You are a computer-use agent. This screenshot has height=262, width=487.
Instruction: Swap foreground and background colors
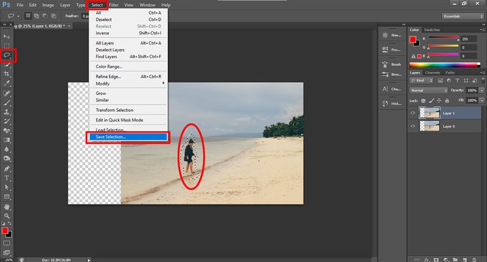[10, 223]
